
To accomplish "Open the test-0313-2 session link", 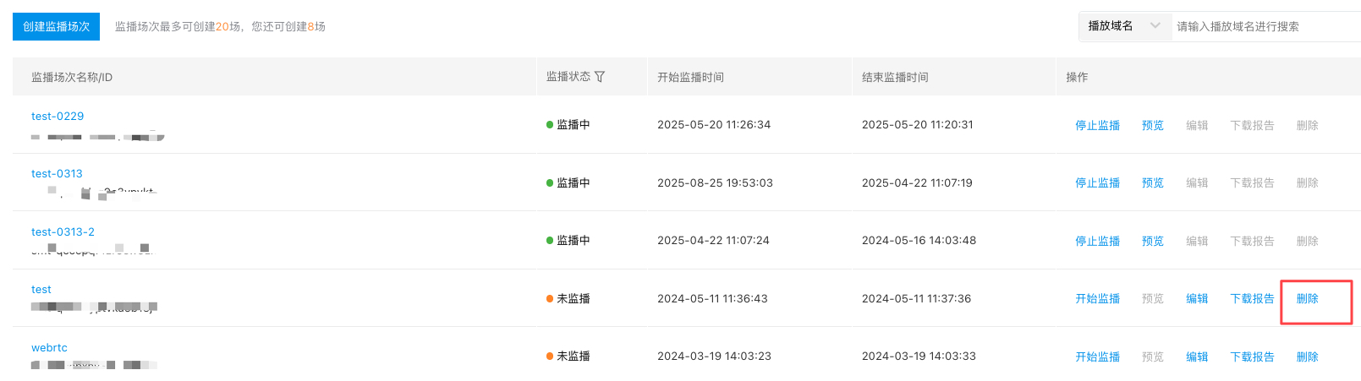I will [63, 232].
